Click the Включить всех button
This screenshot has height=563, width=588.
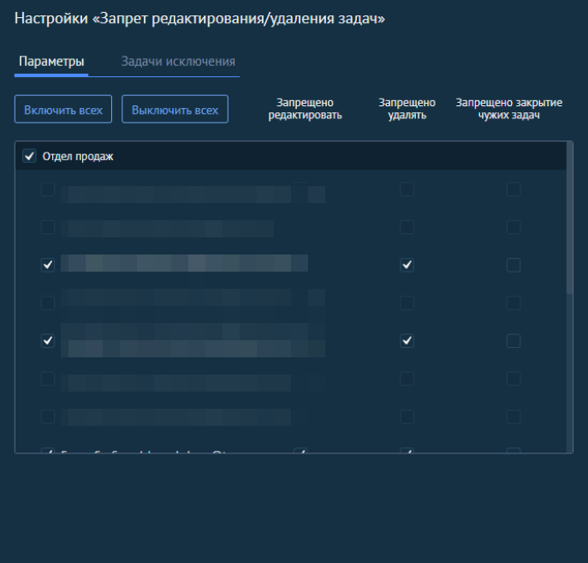pyautogui.click(x=63, y=109)
